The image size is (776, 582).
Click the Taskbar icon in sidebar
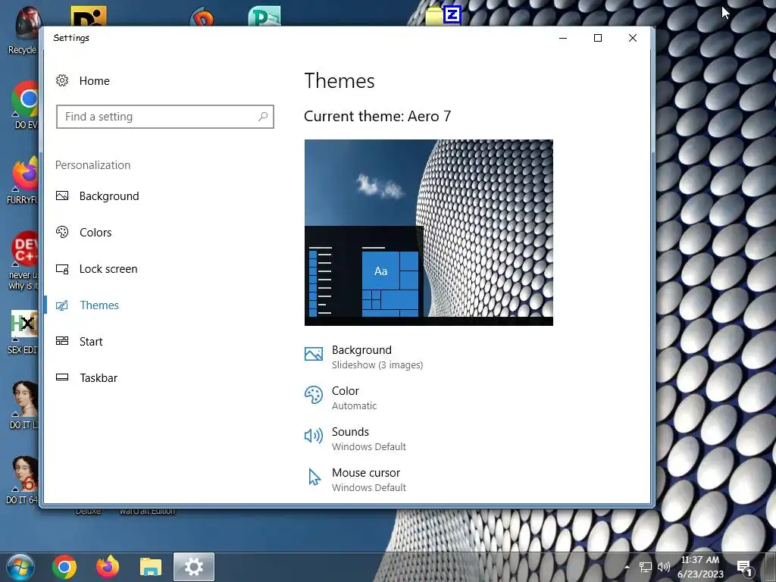click(x=62, y=377)
